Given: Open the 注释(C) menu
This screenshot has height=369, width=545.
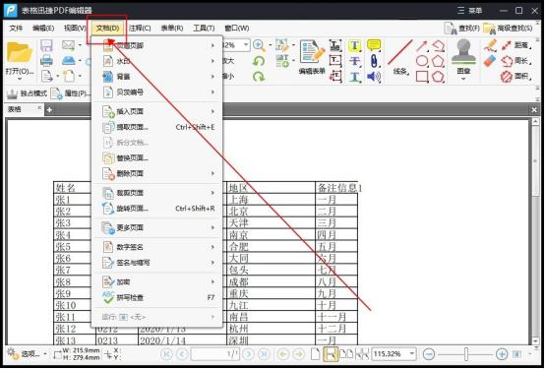Looking at the screenshot, I should pyautogui.click(x=140, y=29).
